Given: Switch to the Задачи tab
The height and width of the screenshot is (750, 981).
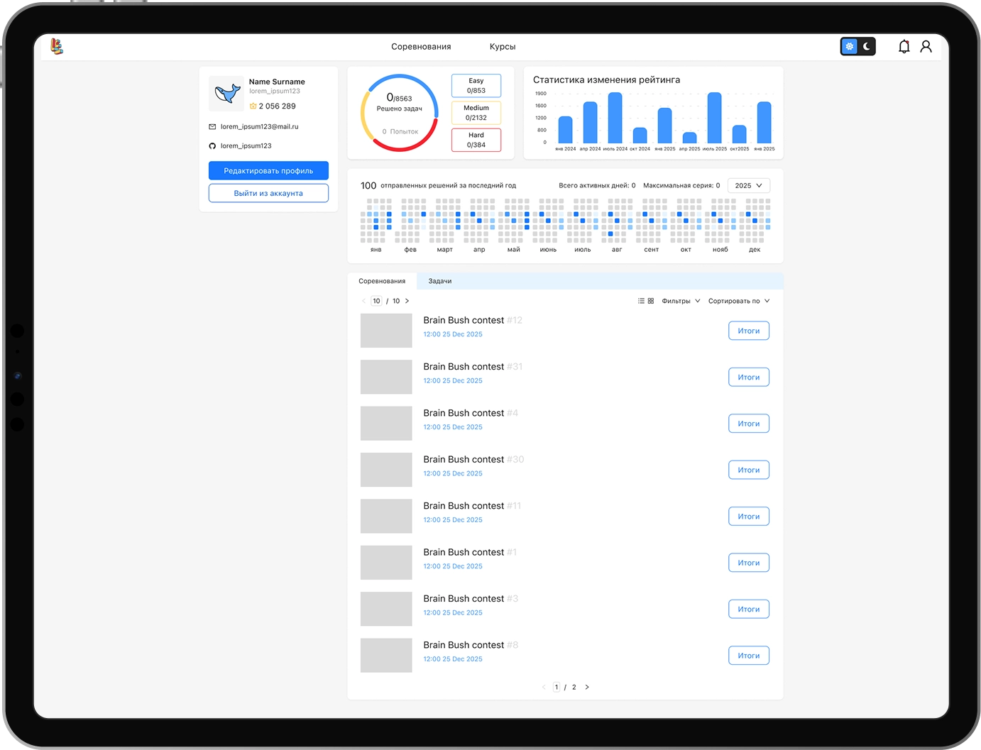Looking at the screenshot, I should [x=439, y=281].
